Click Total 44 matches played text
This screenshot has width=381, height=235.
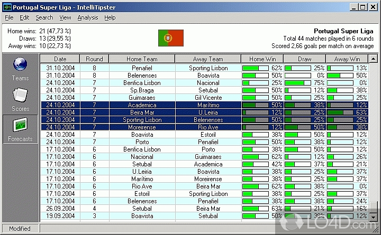click(x=328, y=39)
